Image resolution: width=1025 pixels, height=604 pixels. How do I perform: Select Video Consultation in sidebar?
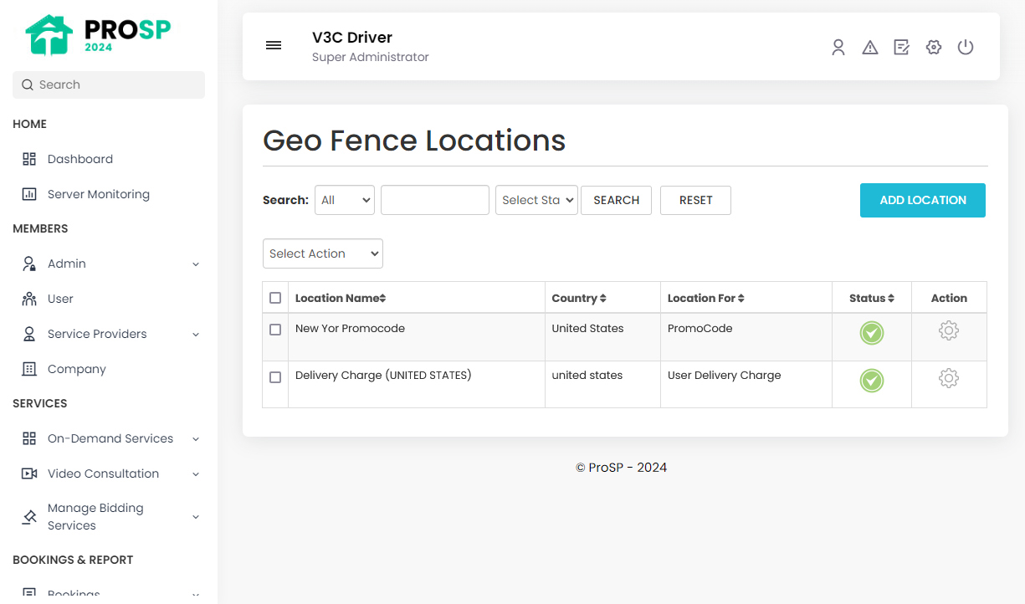103,473
